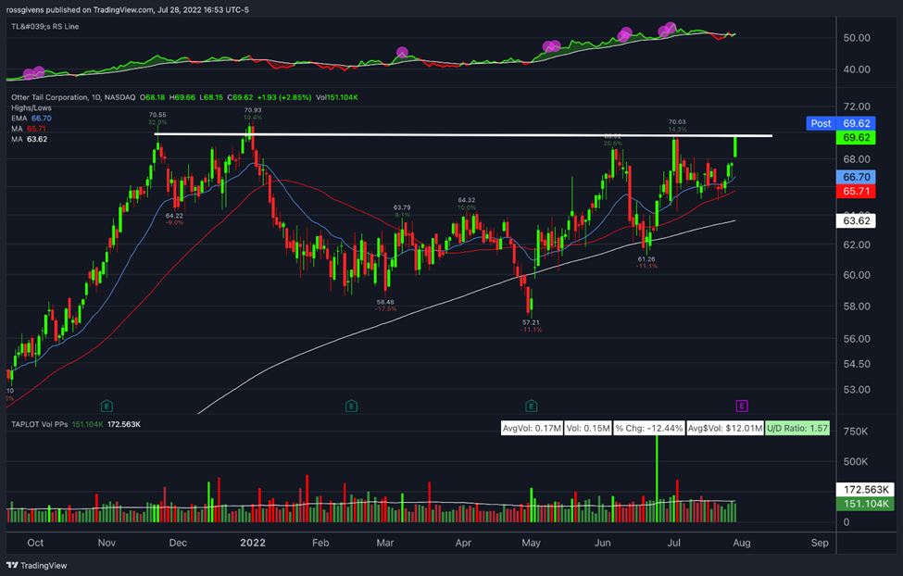Open the TL's RS Line indicator legend
The width and height of the screenshot is (903, 576).
point(45,27)
